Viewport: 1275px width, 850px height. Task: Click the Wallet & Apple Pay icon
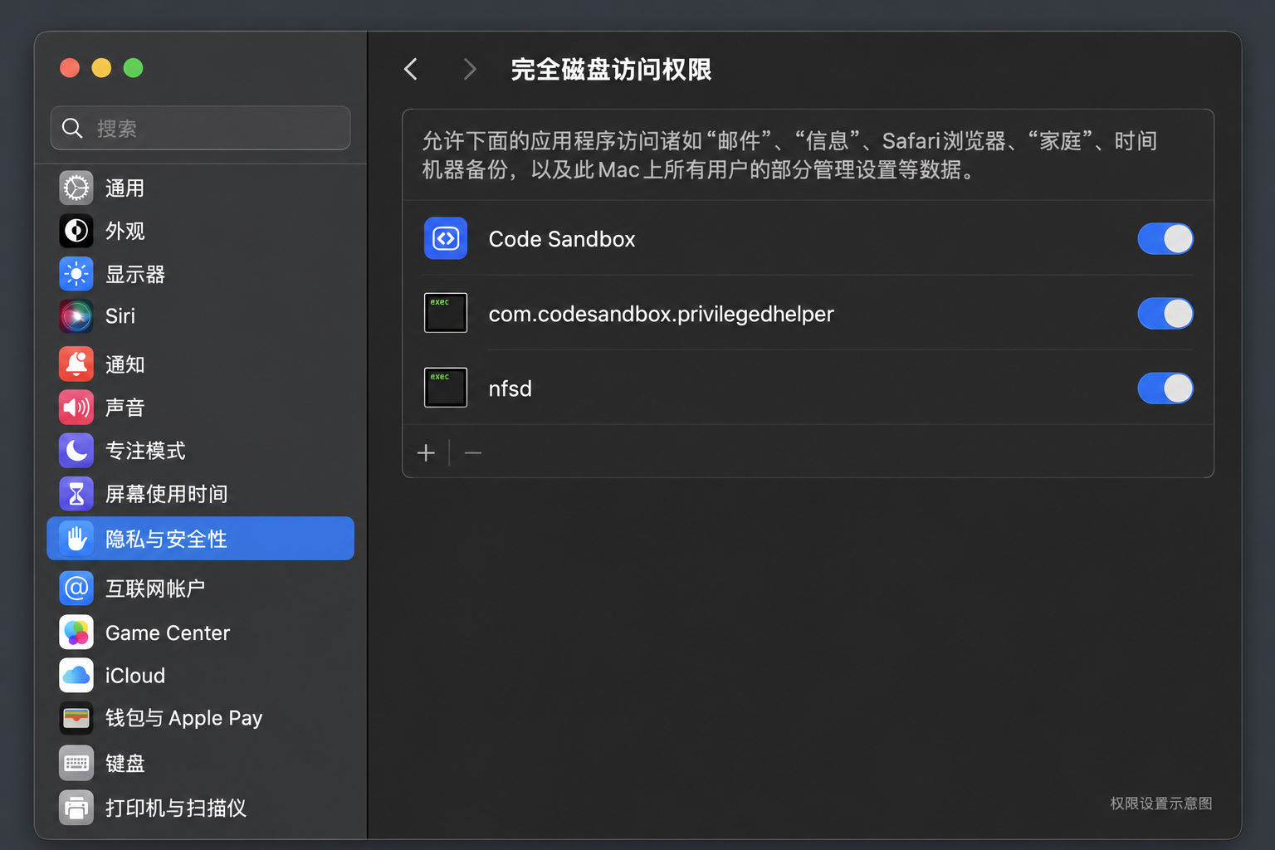(76, 718)
